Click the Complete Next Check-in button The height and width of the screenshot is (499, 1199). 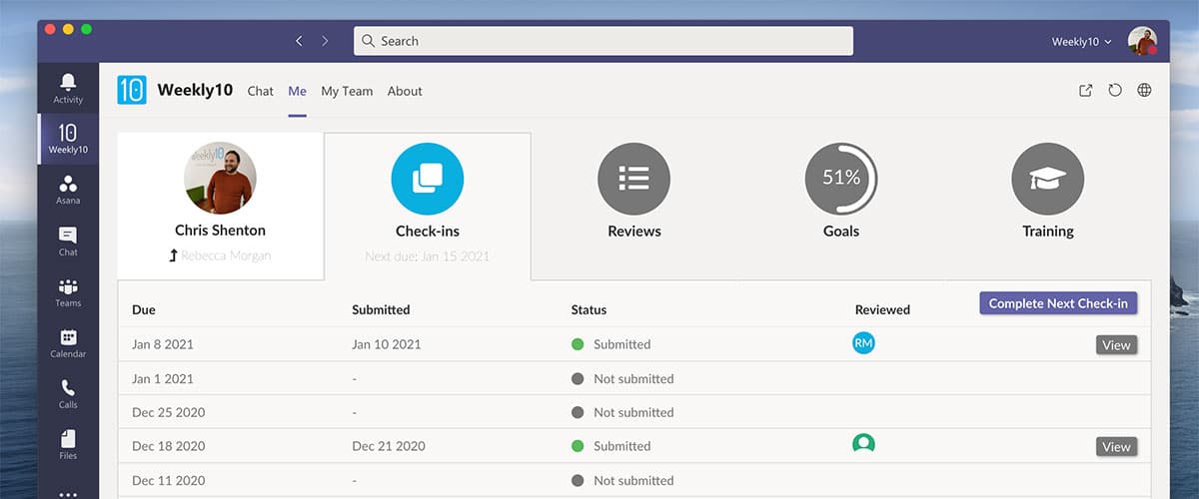click(1058, 303)
